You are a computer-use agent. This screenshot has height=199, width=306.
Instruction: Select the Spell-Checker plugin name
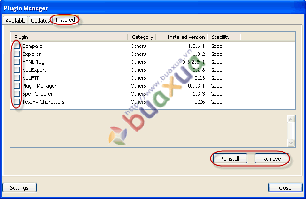[x=38, y=94]
